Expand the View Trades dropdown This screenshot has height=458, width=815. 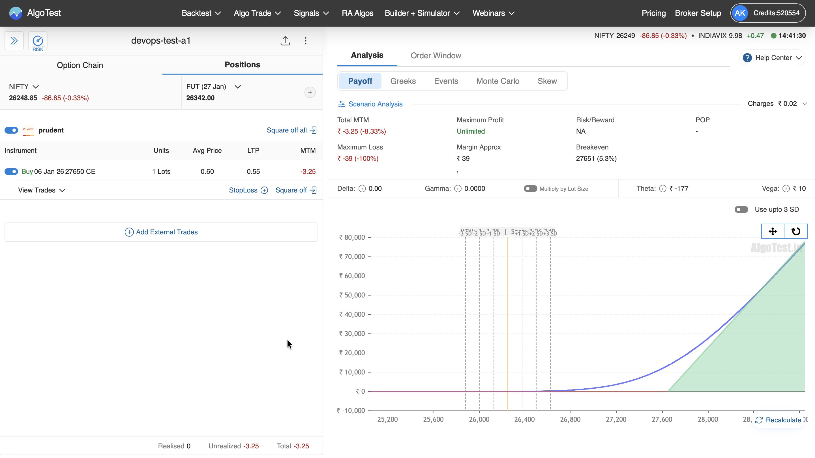pyautogui.click(x=42, y=190)
